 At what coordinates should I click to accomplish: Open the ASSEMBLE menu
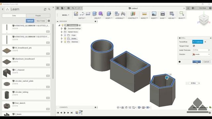pos(120,18)
